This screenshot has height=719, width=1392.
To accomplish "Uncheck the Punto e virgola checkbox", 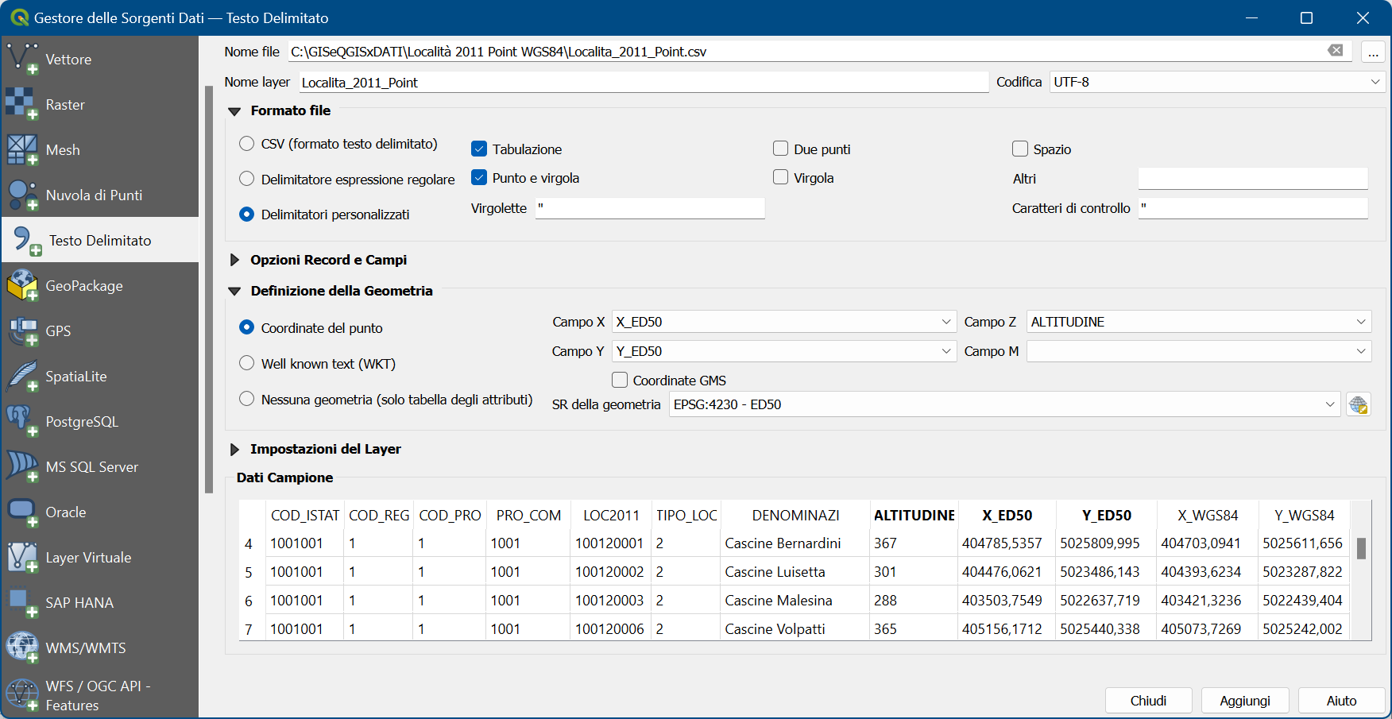I will [479, 177].
